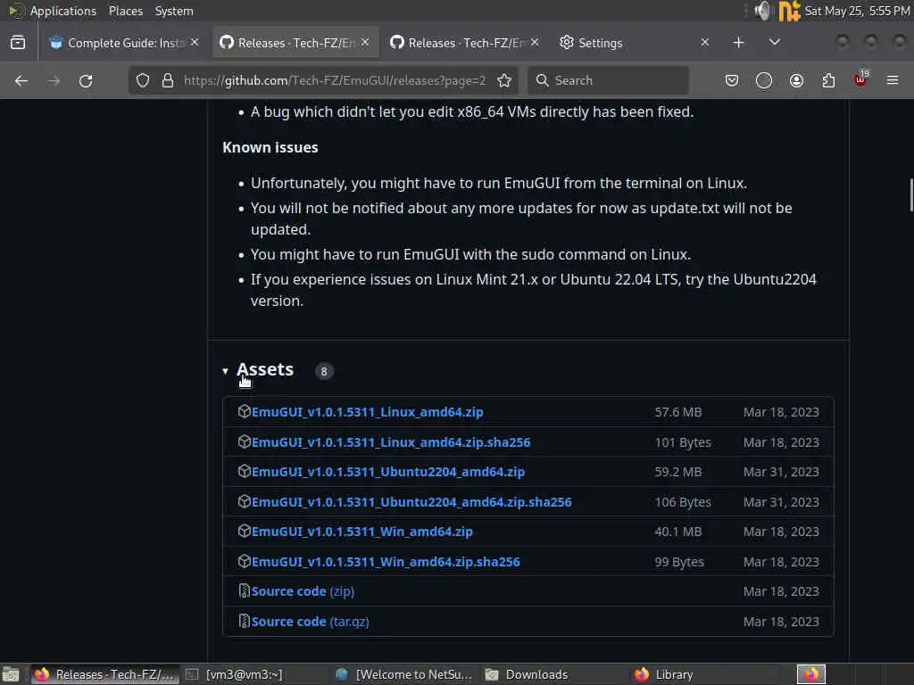
Task: Open Welcome to NetSu... taskbar window
Action: 404,674
